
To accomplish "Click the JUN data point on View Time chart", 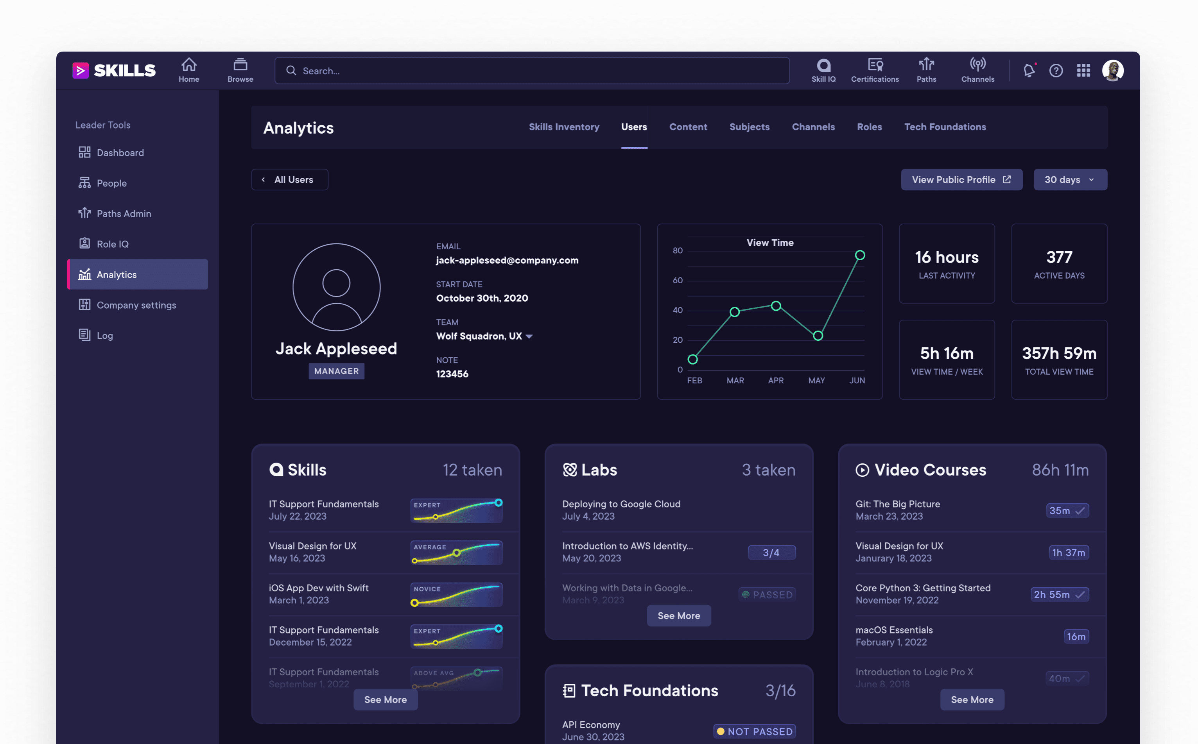I will click(860, 255).
